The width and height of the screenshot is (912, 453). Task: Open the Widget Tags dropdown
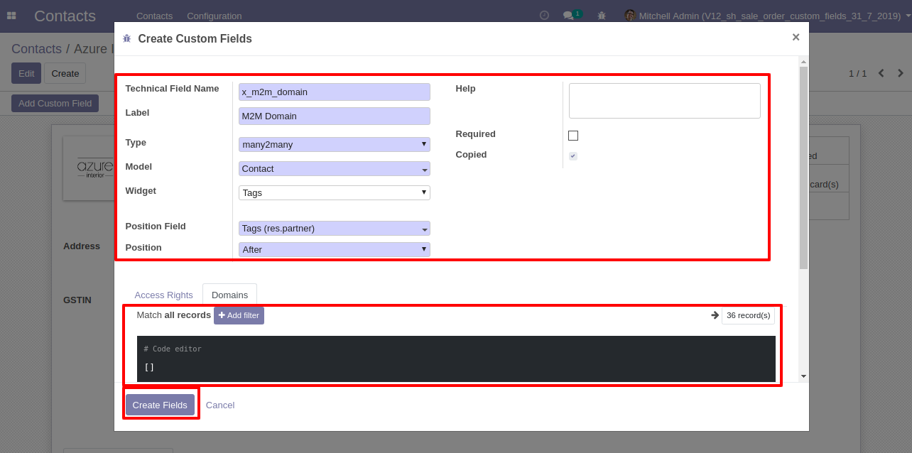(x=335, y=192)
